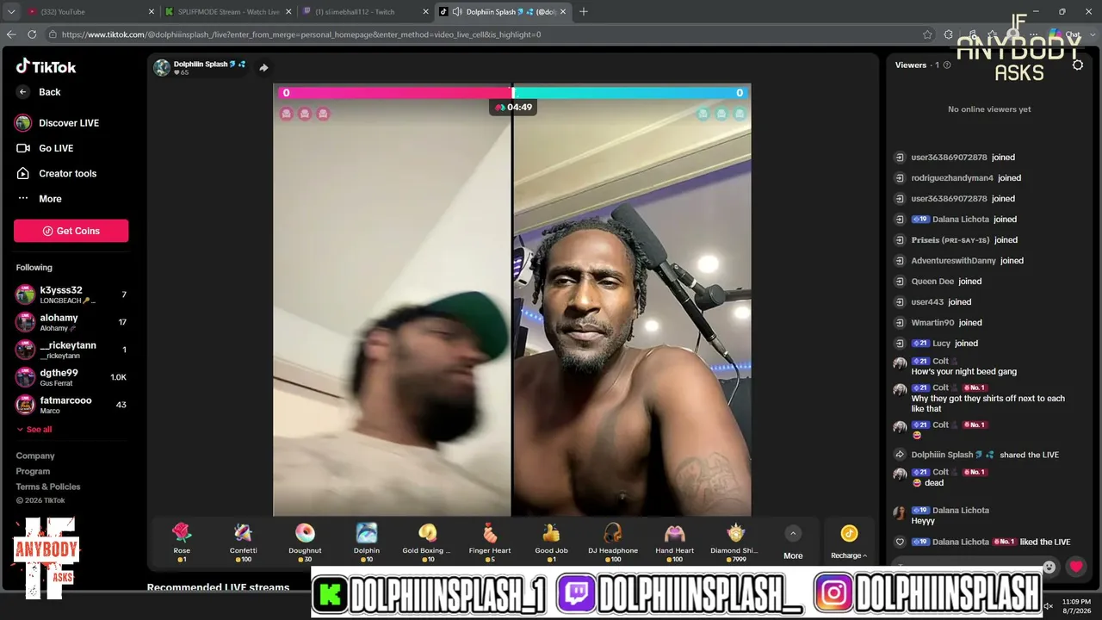Close the Dolphiiin Splash TikTok tab
Viewport: 1102px width, 620px height.
click(x=563, y=12)
